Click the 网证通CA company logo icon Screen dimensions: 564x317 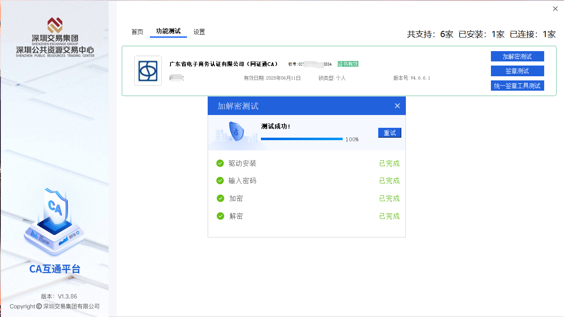[x=147, y=70]
